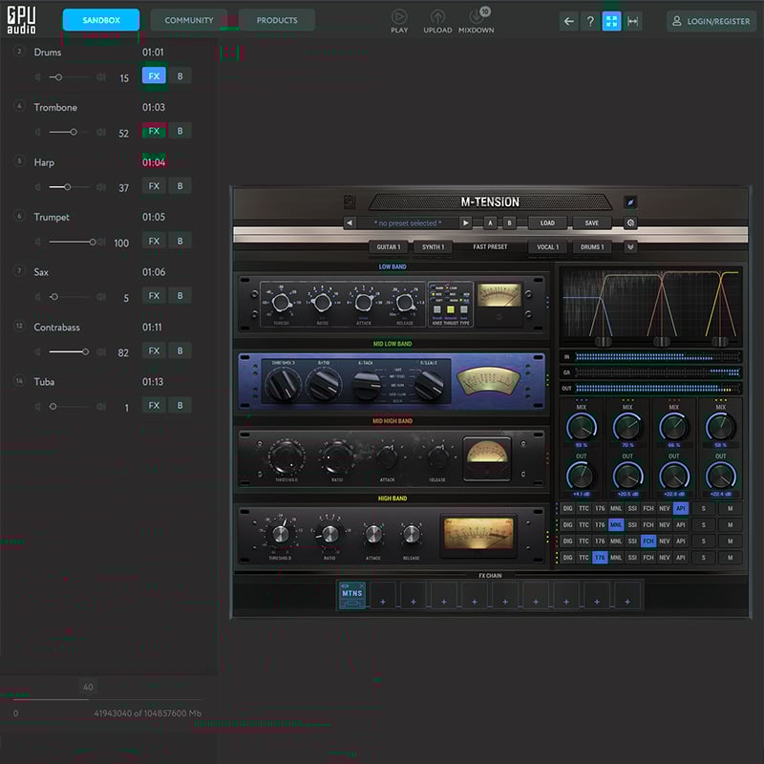Click the help question mark icon
Image resolution: width=764 pixels, height=764 pixels.
coord(590,21)
